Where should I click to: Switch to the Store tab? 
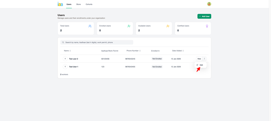click(78, 4)
